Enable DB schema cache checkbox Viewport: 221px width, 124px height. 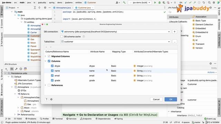pyautogui.click(x=61, y=37)
